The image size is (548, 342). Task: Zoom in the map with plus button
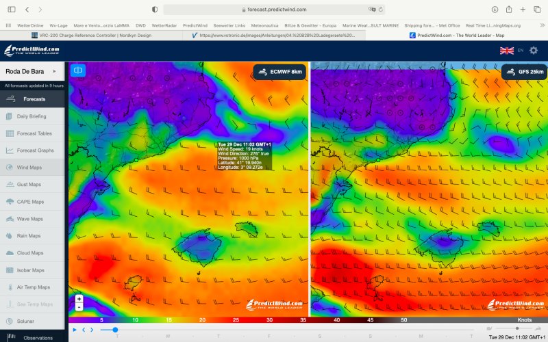click(79, 299)
